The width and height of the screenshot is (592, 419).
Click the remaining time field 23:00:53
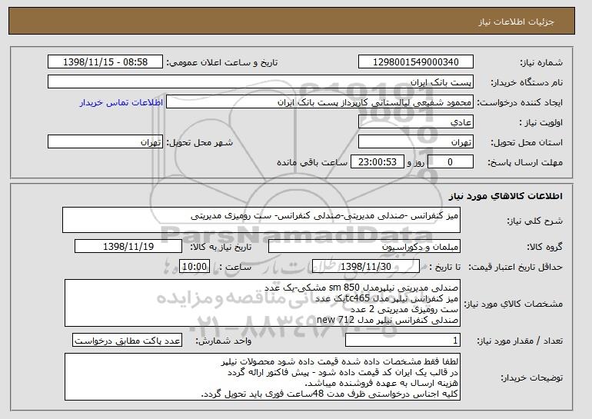click(377, 162)
